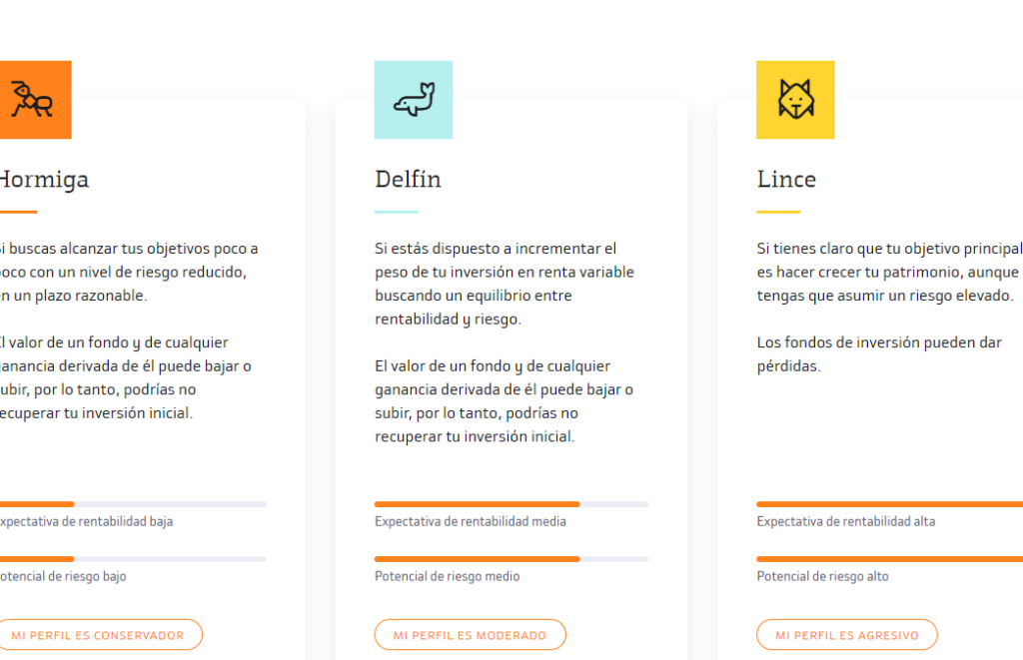Choose the 'Mi perfil es conservador' button

pos(98,635)
